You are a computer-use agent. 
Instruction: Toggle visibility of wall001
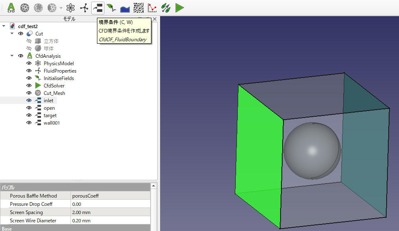(x=29, y=123)
